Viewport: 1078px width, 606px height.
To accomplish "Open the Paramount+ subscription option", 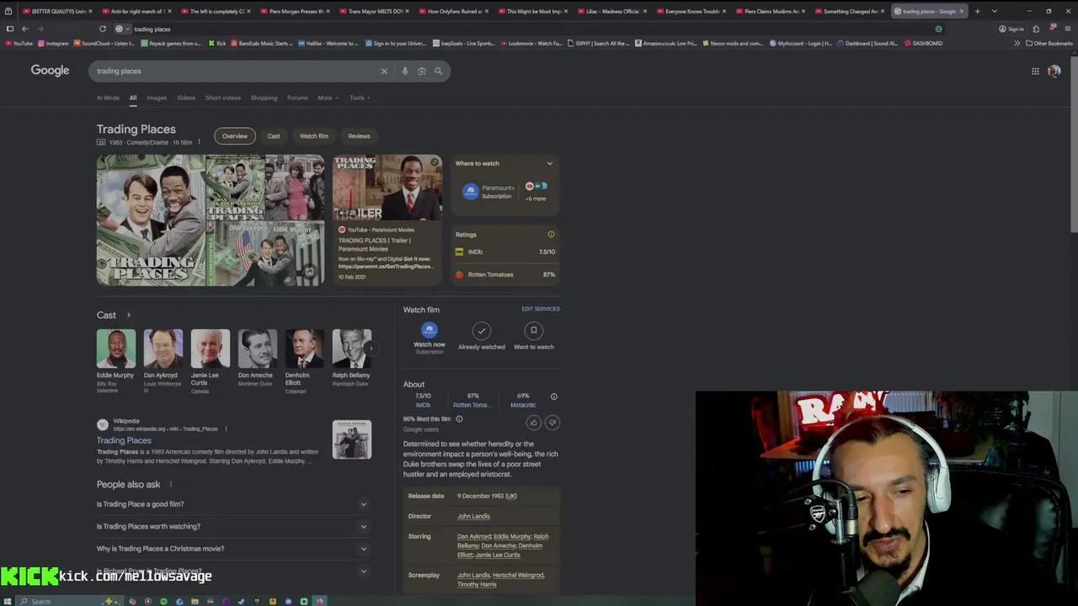I will (488, 192).
